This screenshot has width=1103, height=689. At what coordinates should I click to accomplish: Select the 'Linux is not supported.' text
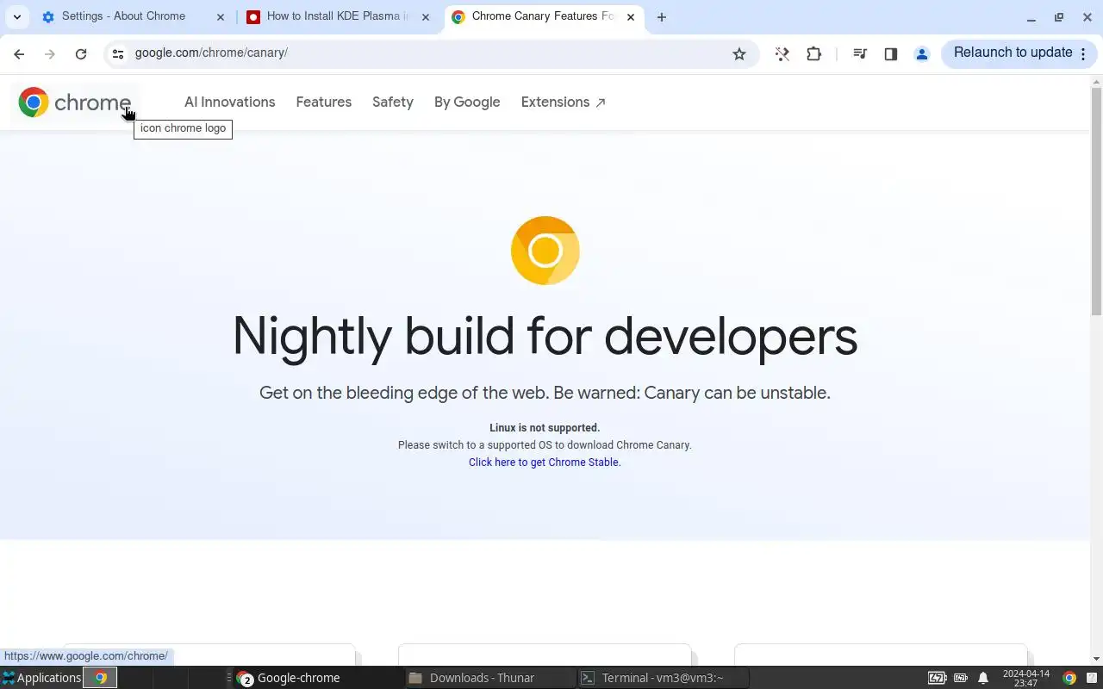pyautogui.click(x=545, y=428)
